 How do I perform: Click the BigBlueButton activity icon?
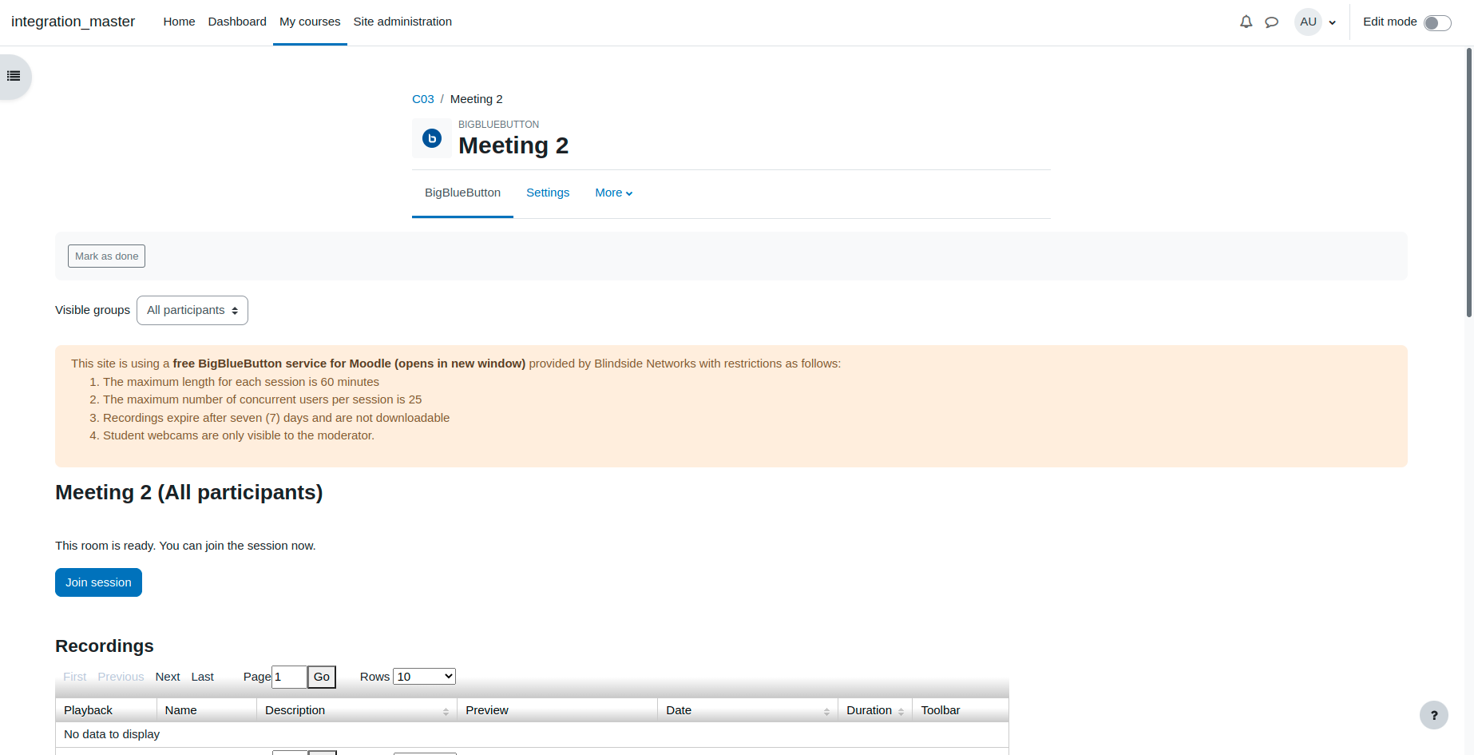(x=432, y=138)
